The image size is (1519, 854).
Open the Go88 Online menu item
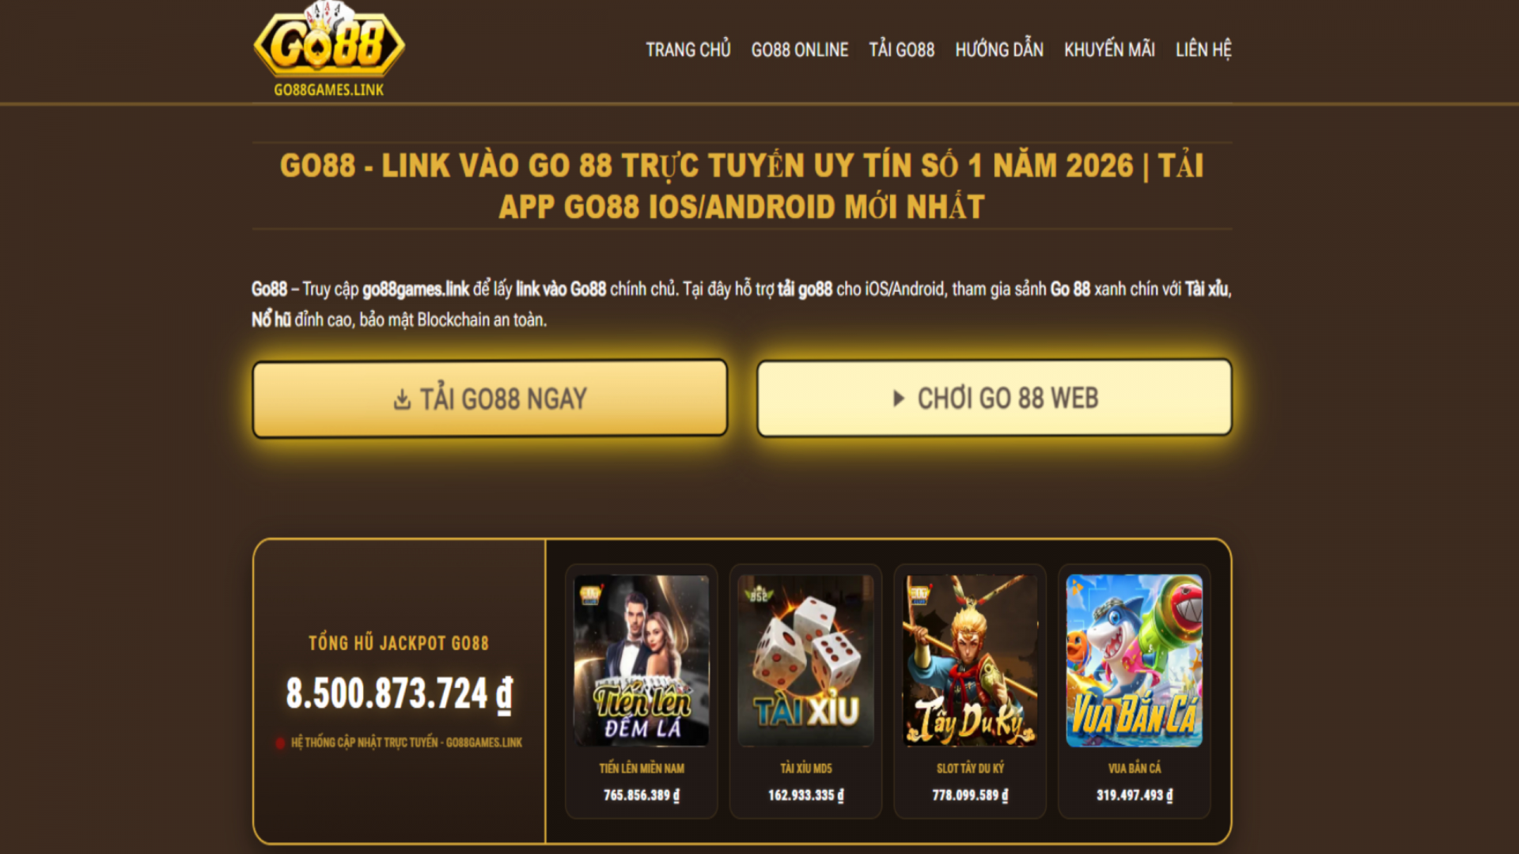(x=800, y=50)
